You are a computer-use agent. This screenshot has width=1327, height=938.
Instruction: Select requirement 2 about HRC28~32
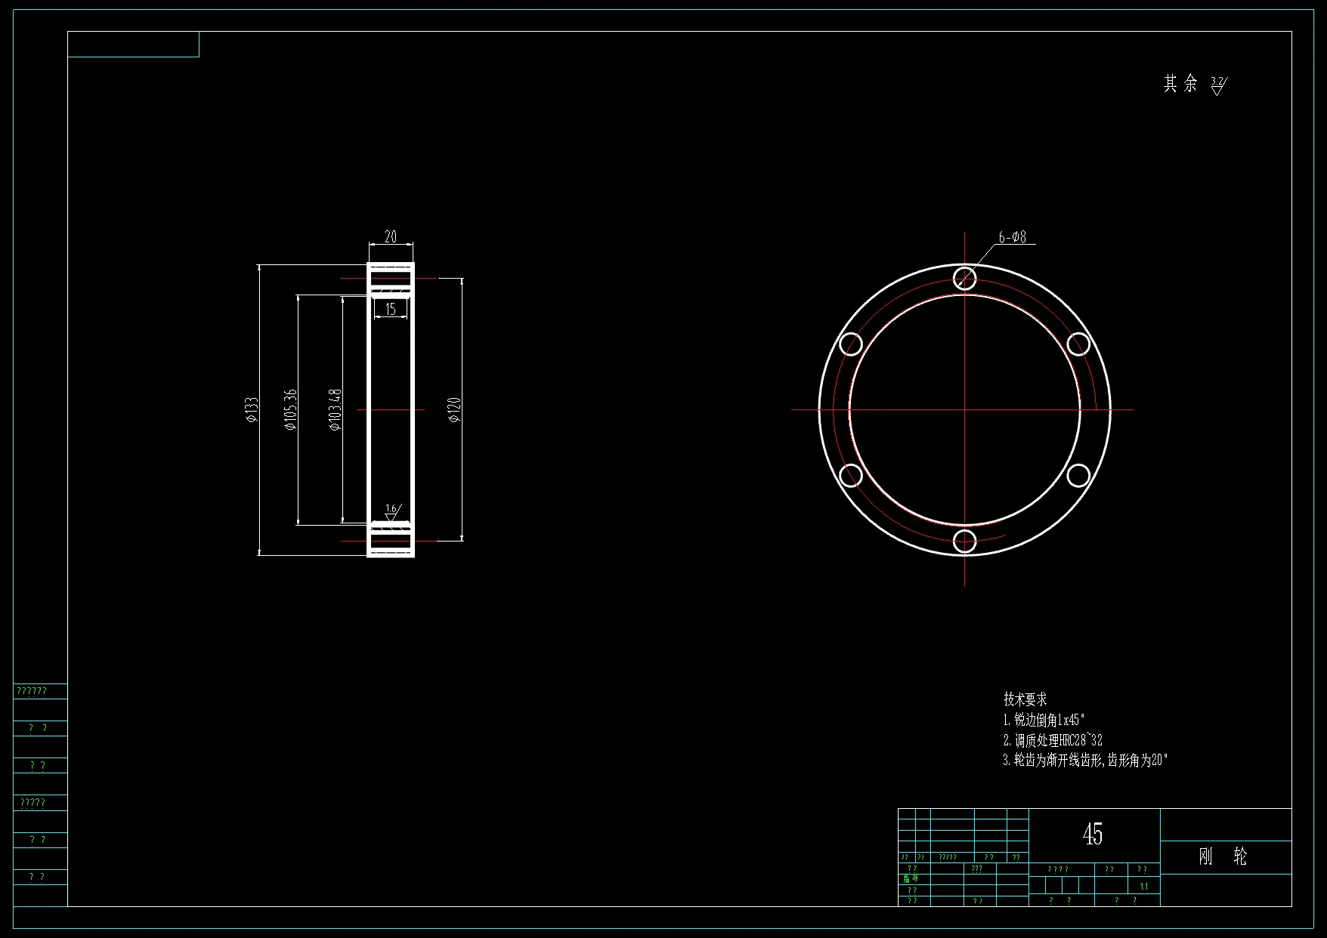1053,740
